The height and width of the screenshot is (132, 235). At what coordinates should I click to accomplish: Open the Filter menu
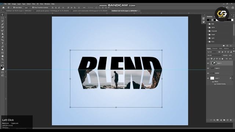tap(33, 4)
